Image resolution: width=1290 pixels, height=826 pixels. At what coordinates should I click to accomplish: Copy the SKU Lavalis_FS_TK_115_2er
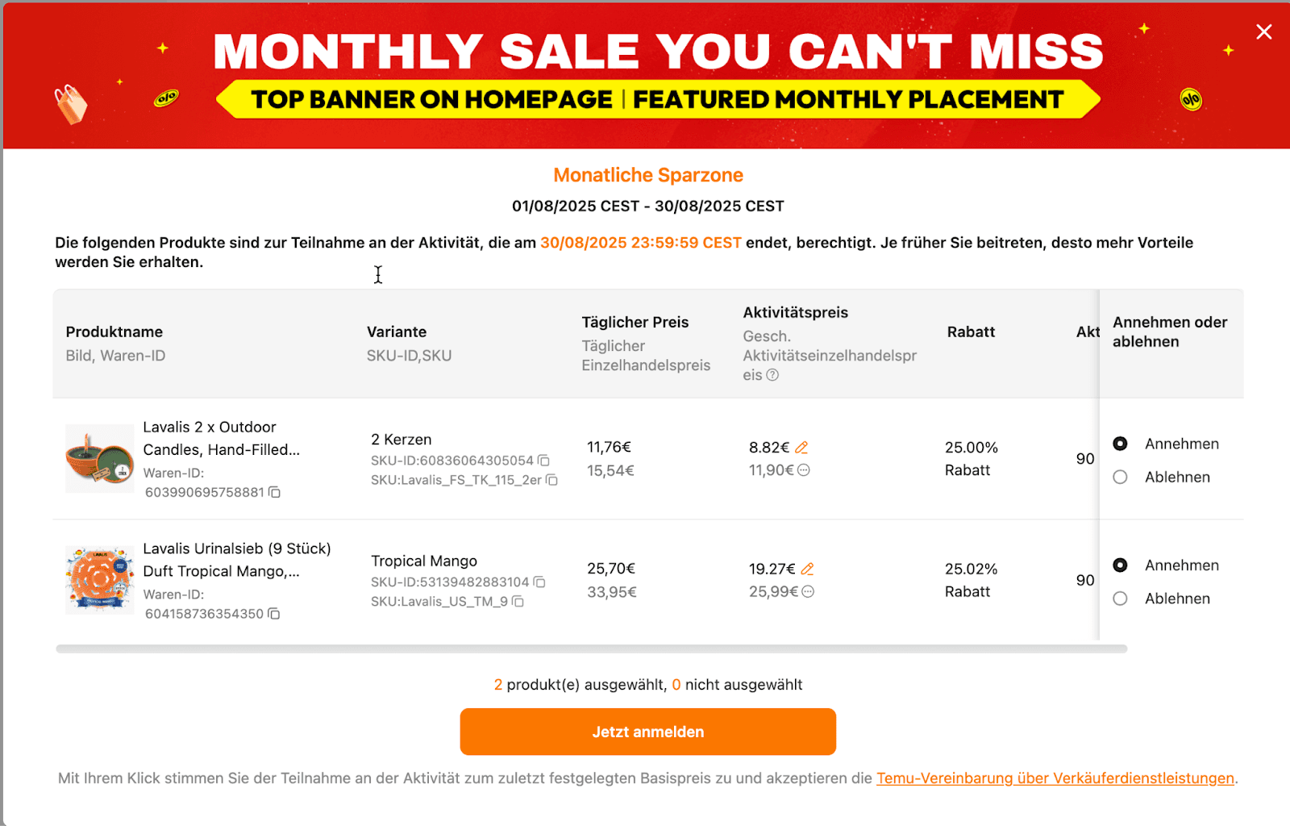coord(552,480)
